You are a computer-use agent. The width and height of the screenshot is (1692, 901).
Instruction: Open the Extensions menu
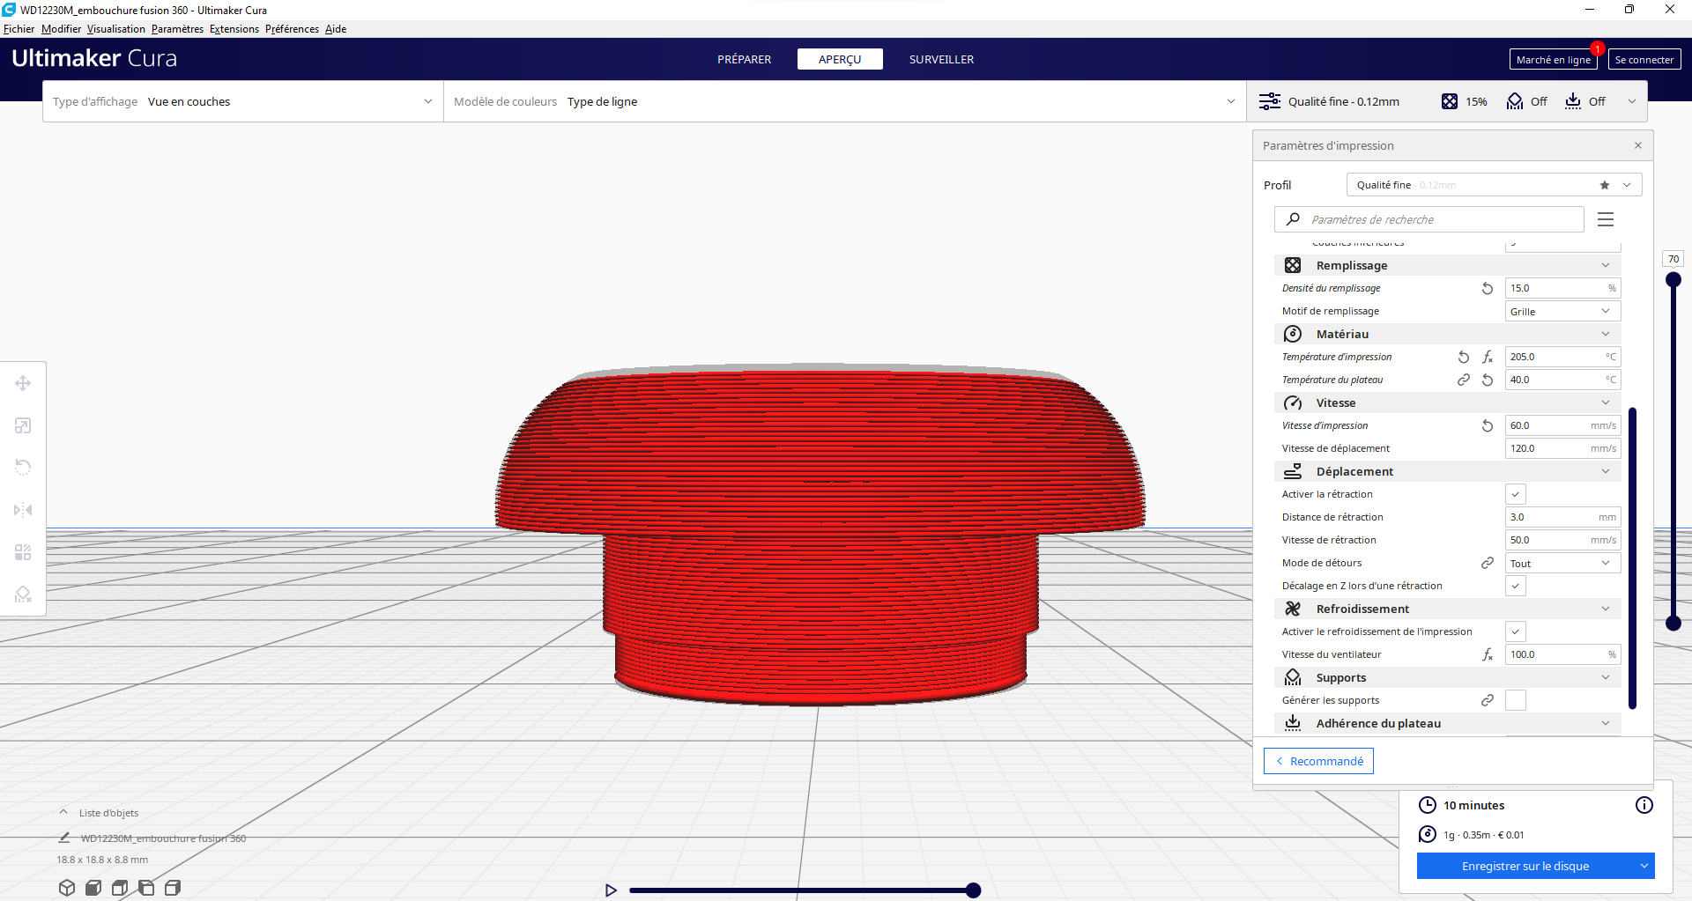(234, 29)
